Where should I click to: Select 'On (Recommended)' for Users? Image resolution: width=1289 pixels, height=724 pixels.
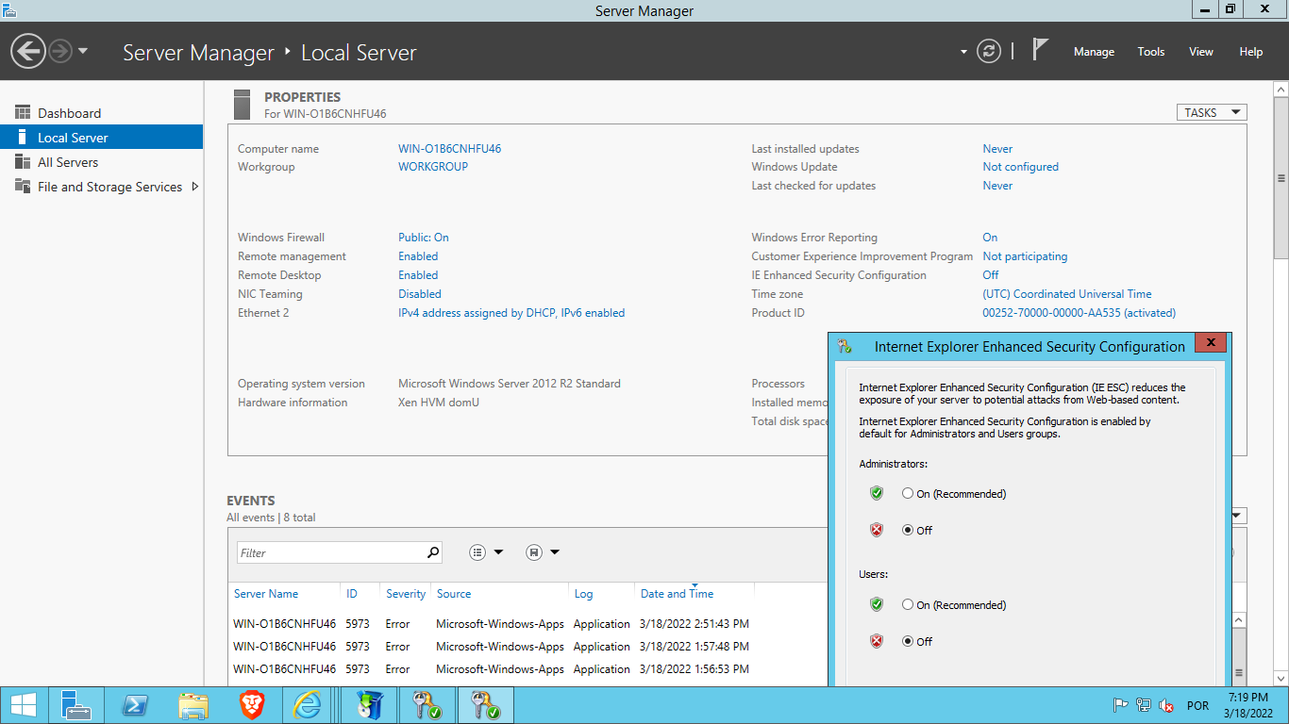coord(908,604)
